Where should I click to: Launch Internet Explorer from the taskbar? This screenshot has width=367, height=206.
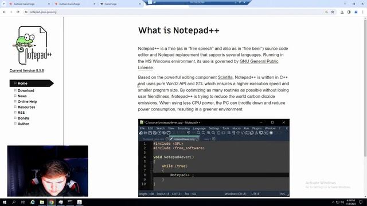[33, 202]
